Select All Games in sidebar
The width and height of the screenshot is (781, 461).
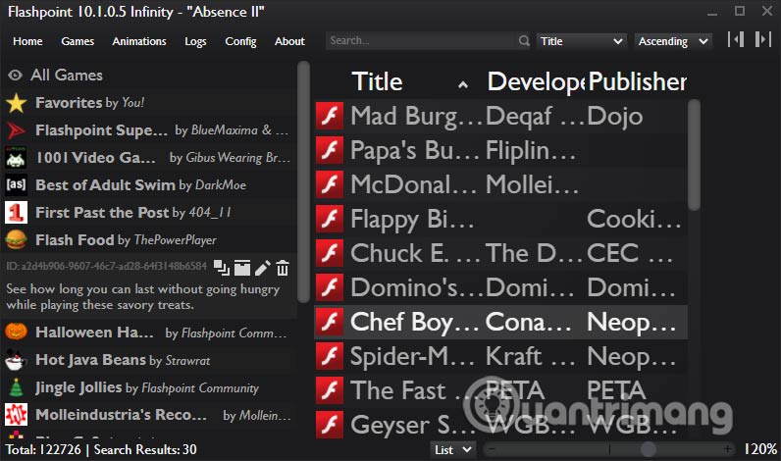coord(149,76)
